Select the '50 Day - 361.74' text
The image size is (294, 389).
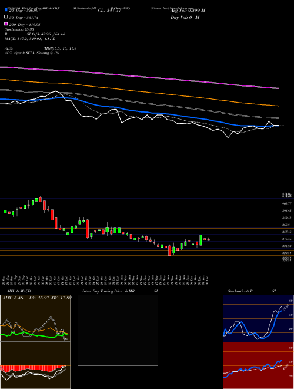pos(24,17)
